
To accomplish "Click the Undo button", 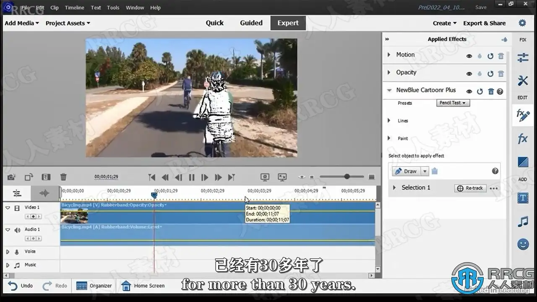I will (21, 286).
